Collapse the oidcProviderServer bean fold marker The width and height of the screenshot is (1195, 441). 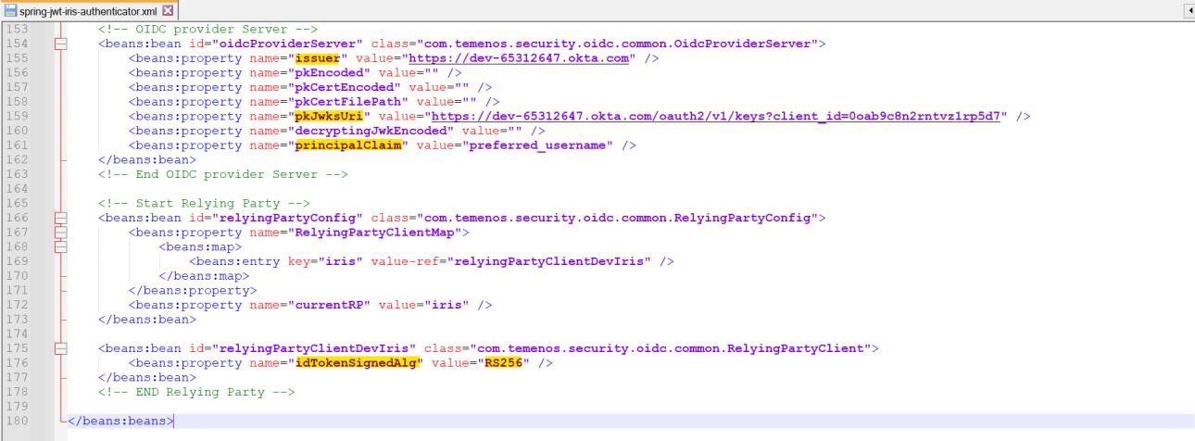tap(61, 44)
